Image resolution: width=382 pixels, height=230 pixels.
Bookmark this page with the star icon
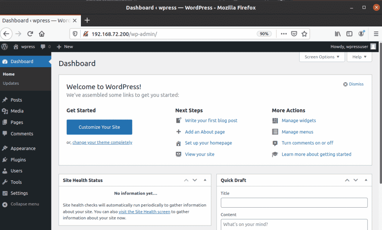304,34
